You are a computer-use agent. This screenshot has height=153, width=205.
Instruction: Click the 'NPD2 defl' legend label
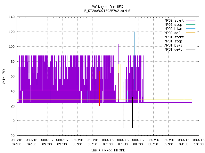point(173,33)
